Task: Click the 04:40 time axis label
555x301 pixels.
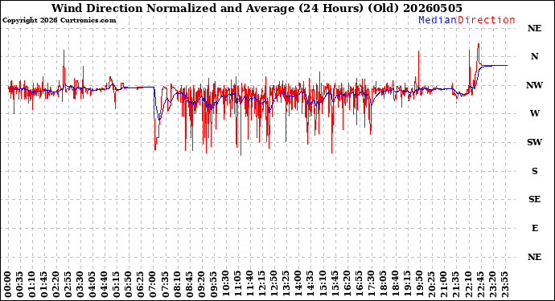Action: point(105,284)
